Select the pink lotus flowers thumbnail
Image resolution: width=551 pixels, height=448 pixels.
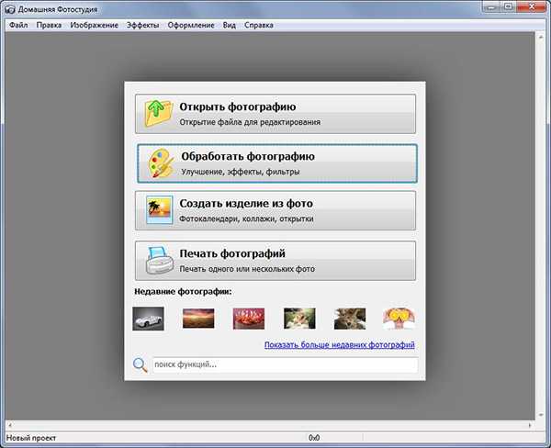click(x=249, y=318)
